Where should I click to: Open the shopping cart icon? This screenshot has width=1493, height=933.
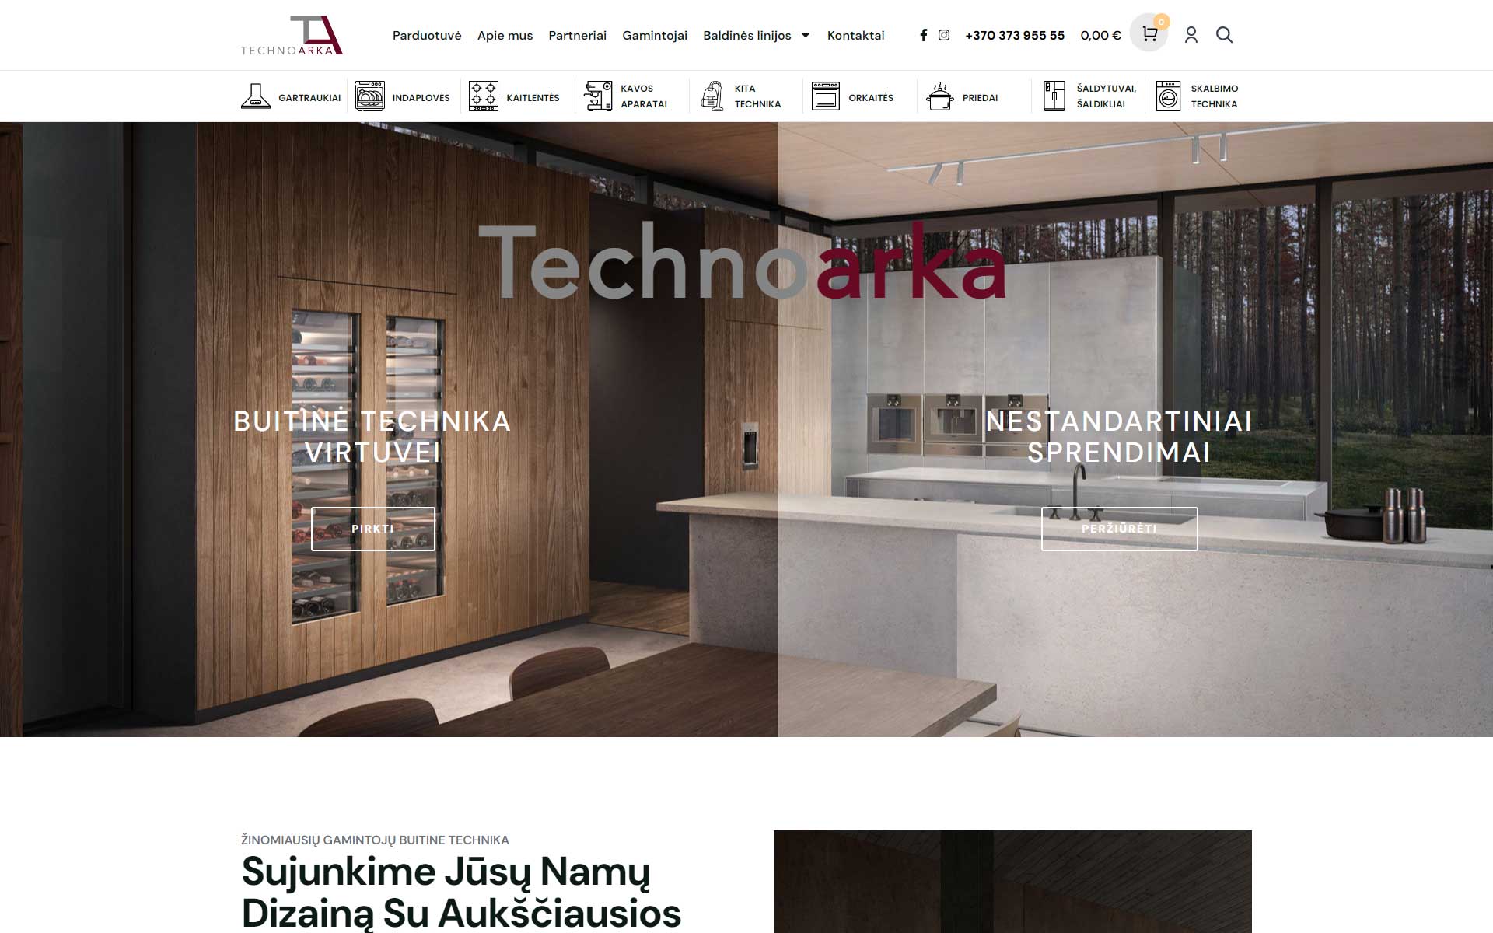coord(1149,34)
